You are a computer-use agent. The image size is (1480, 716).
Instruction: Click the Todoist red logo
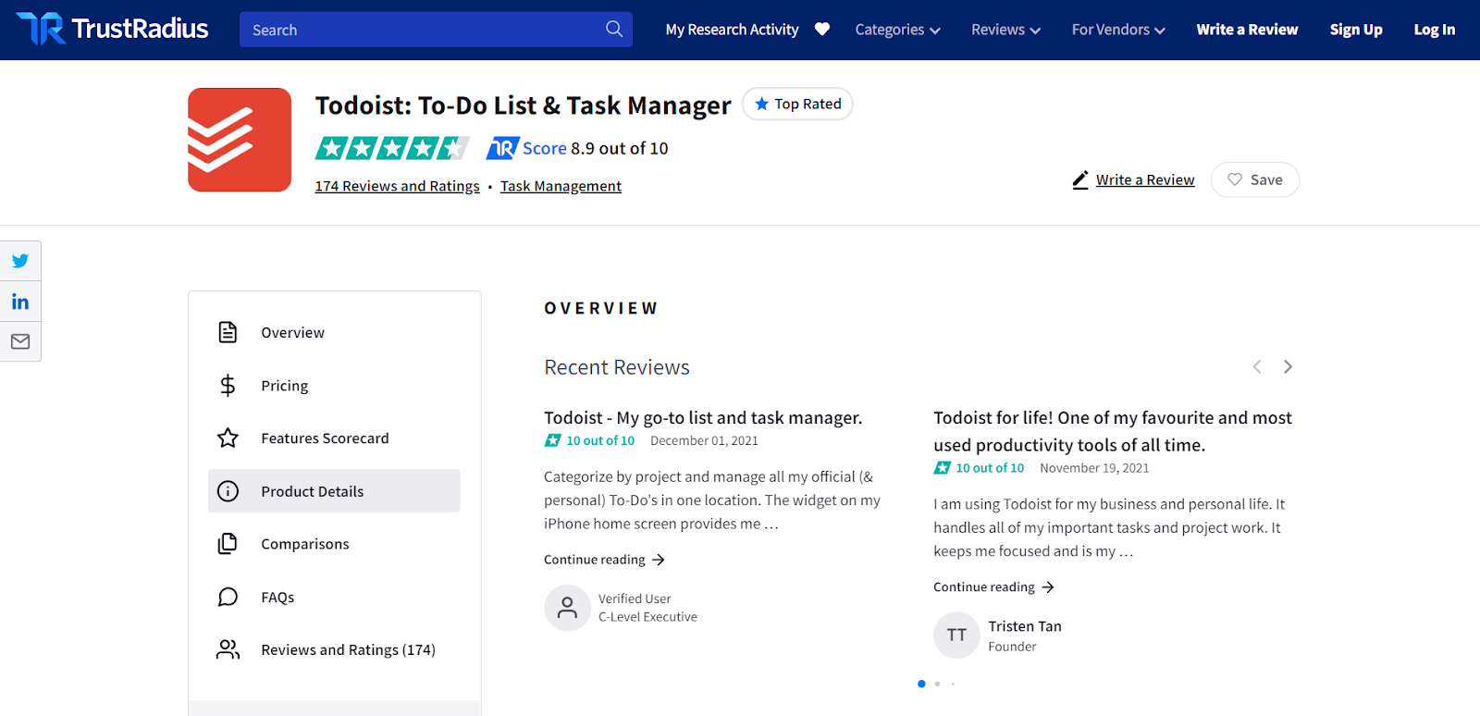pos(240,140)
